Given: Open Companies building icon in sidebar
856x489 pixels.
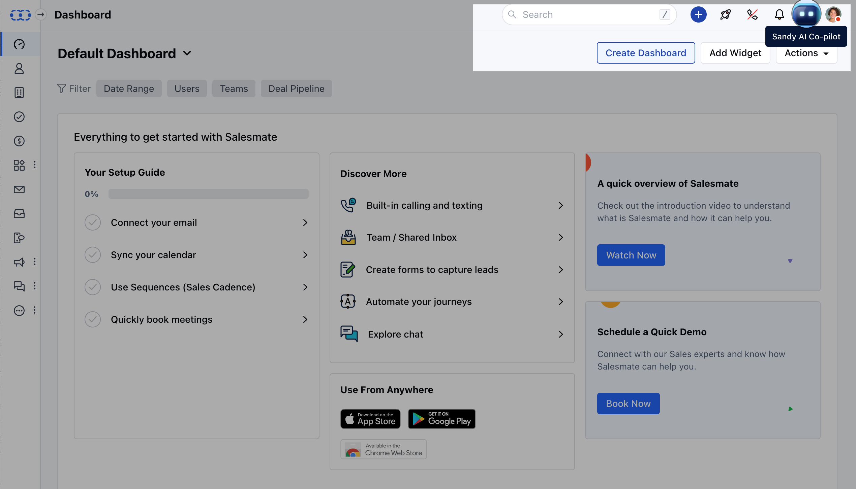Looking at the screenshot, I should [19, 93].
